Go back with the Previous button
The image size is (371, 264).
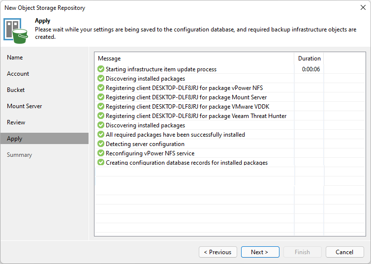click(x=218, y=252)
